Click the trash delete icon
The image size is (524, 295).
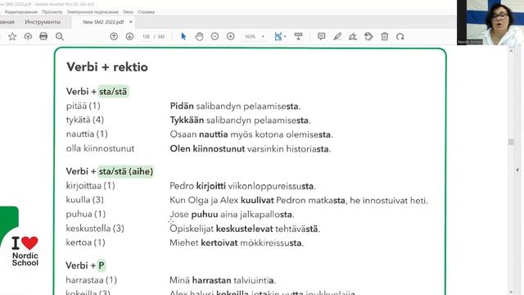tap(385, 36)
